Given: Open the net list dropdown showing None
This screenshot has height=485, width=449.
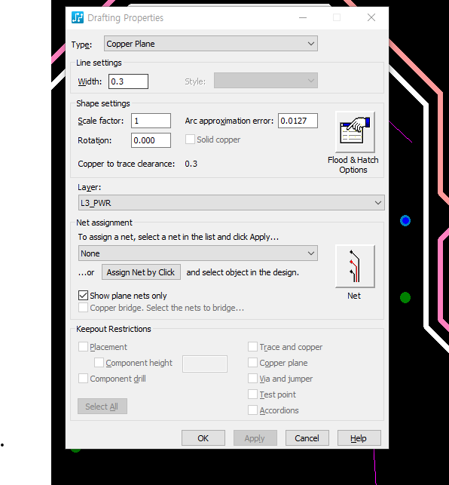Looking at the screenshot, I should [198, 253].
